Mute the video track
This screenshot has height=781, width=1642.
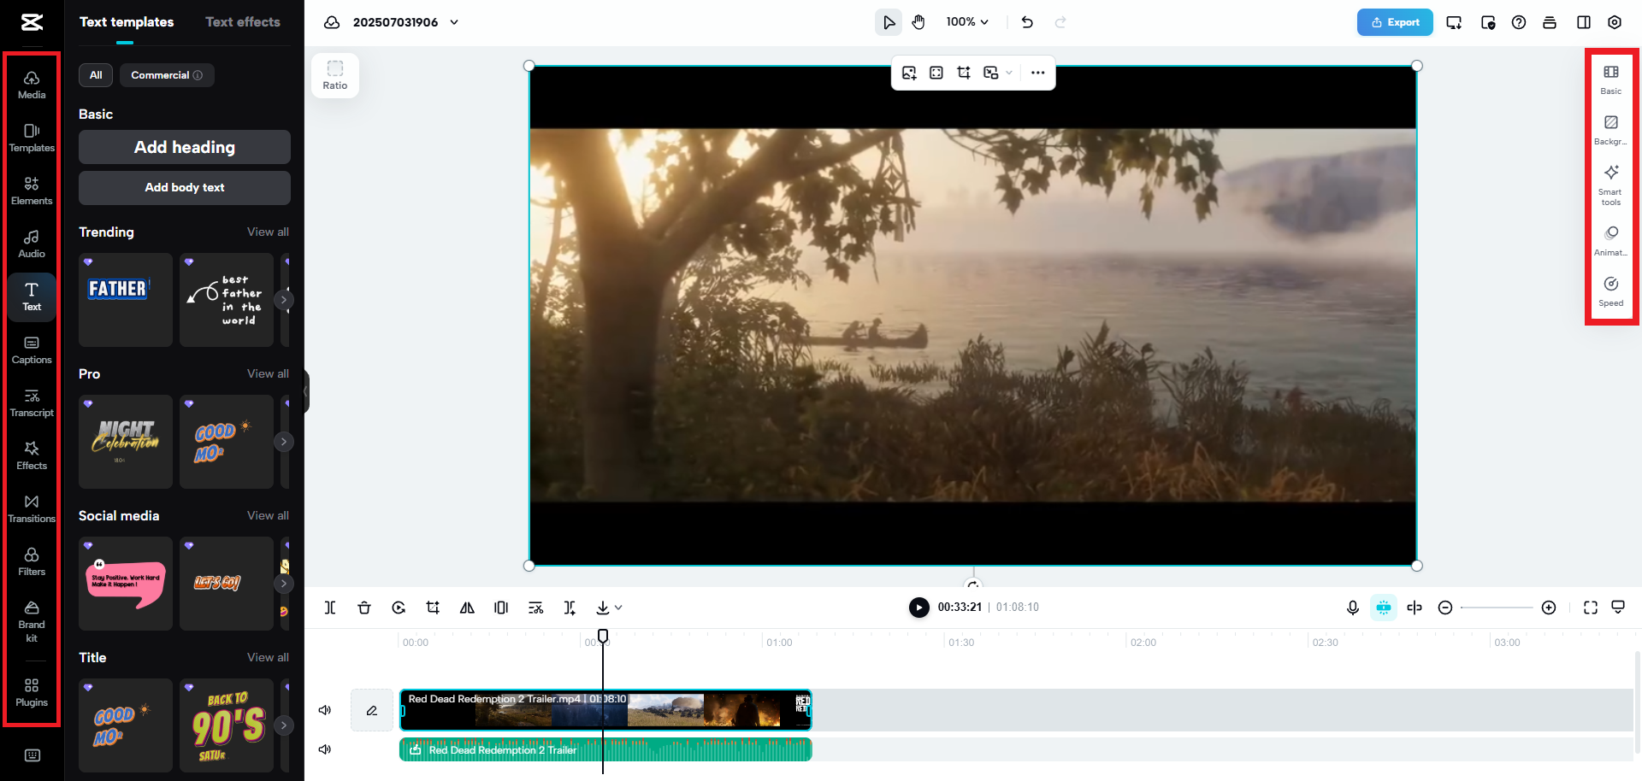tap(325, 709)
